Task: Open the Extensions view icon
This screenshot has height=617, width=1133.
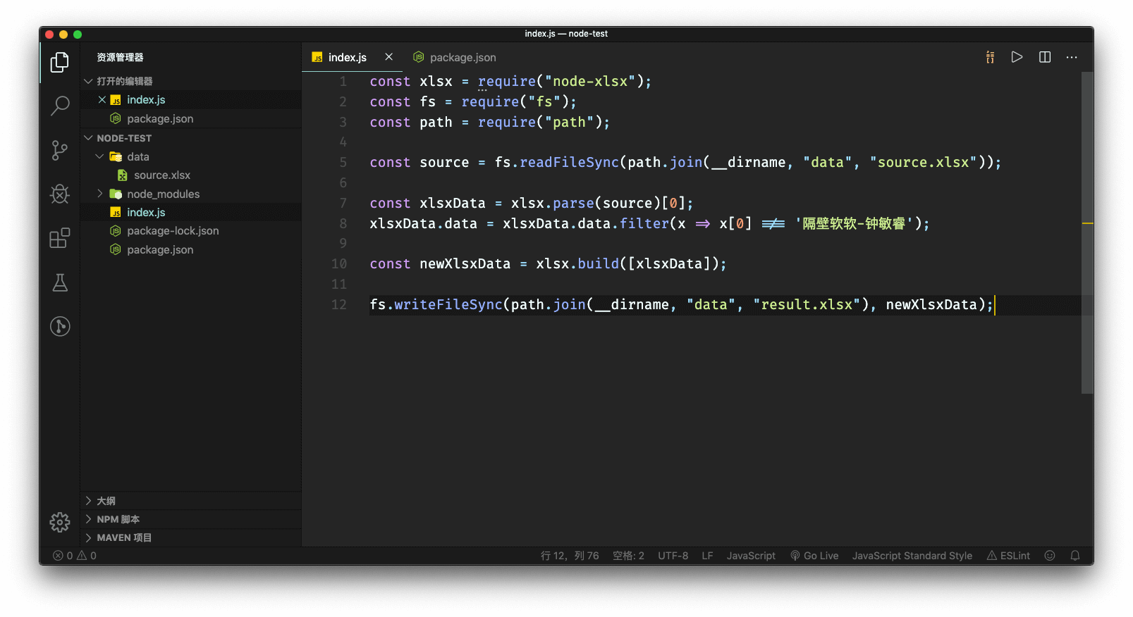Action: coord(60,238)
